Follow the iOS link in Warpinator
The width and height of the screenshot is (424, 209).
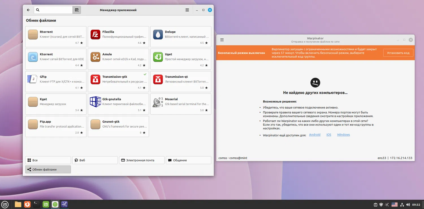(329, 135)
